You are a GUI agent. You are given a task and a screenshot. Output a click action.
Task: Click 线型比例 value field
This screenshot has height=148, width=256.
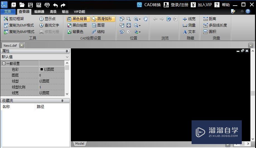(52, 87)
